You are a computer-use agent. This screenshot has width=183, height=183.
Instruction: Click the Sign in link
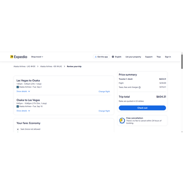[x=168, y=57]
